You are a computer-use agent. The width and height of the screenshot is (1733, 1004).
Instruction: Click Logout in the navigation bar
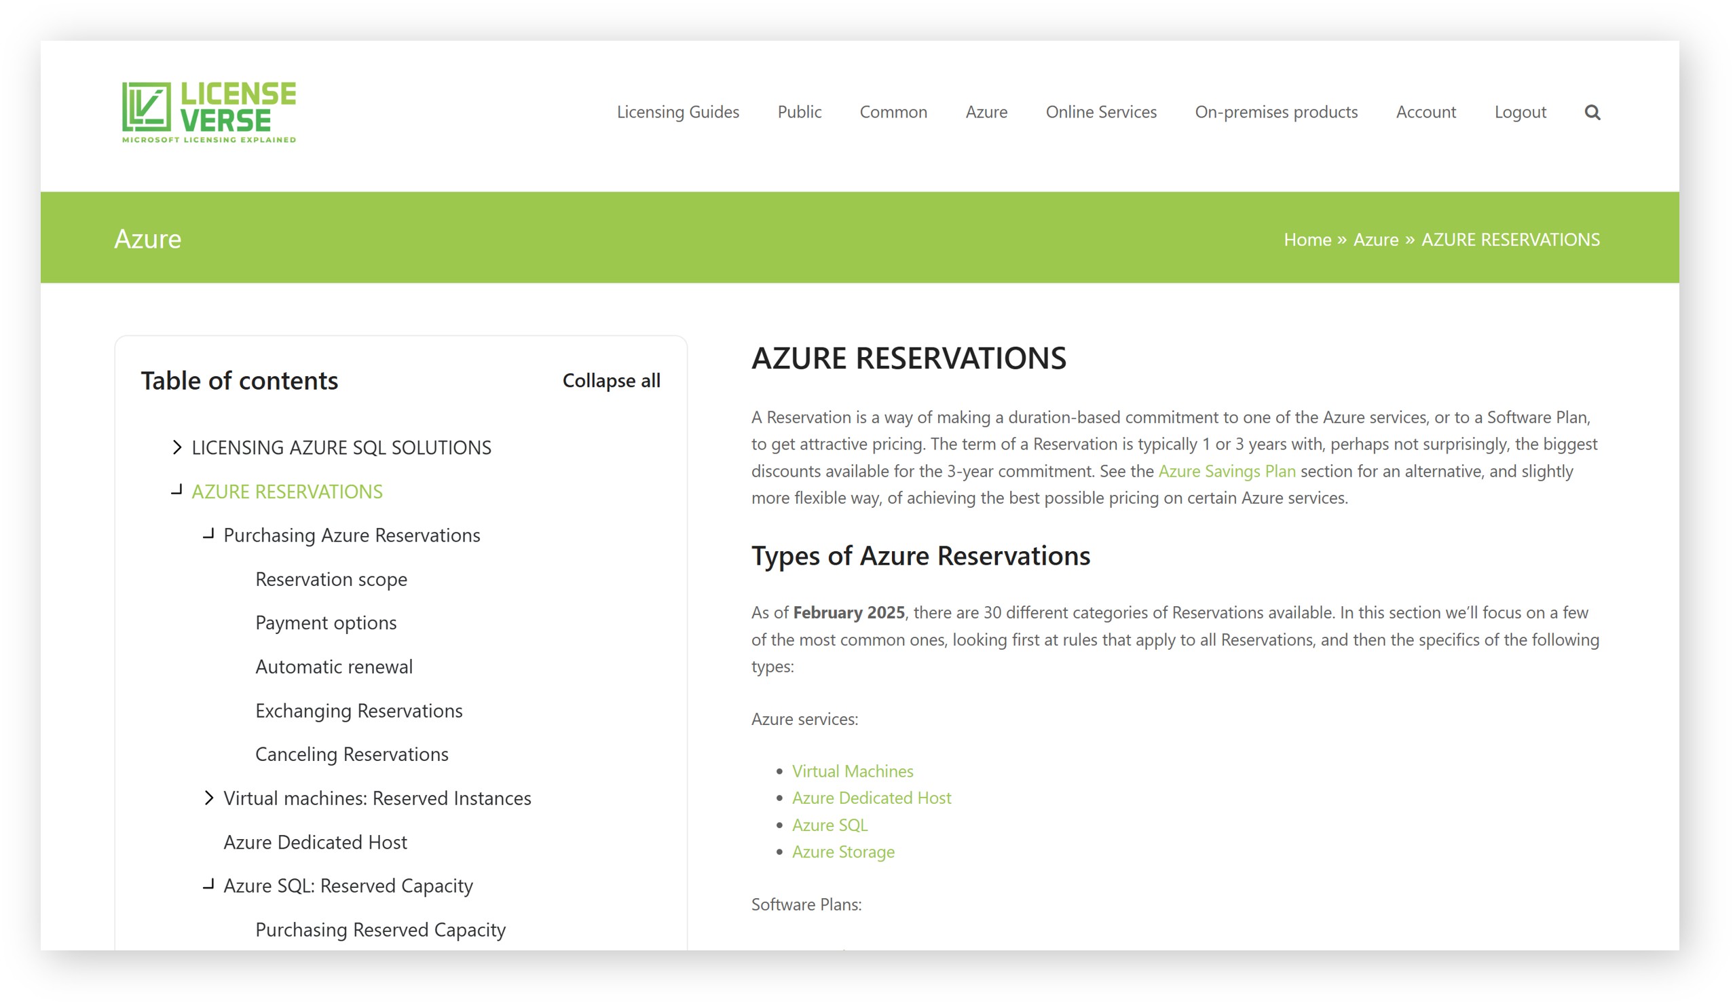(x=1520, y=112)
